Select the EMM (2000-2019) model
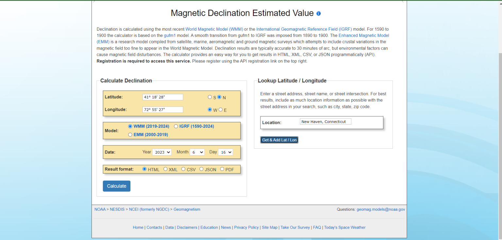 (130, 134)
